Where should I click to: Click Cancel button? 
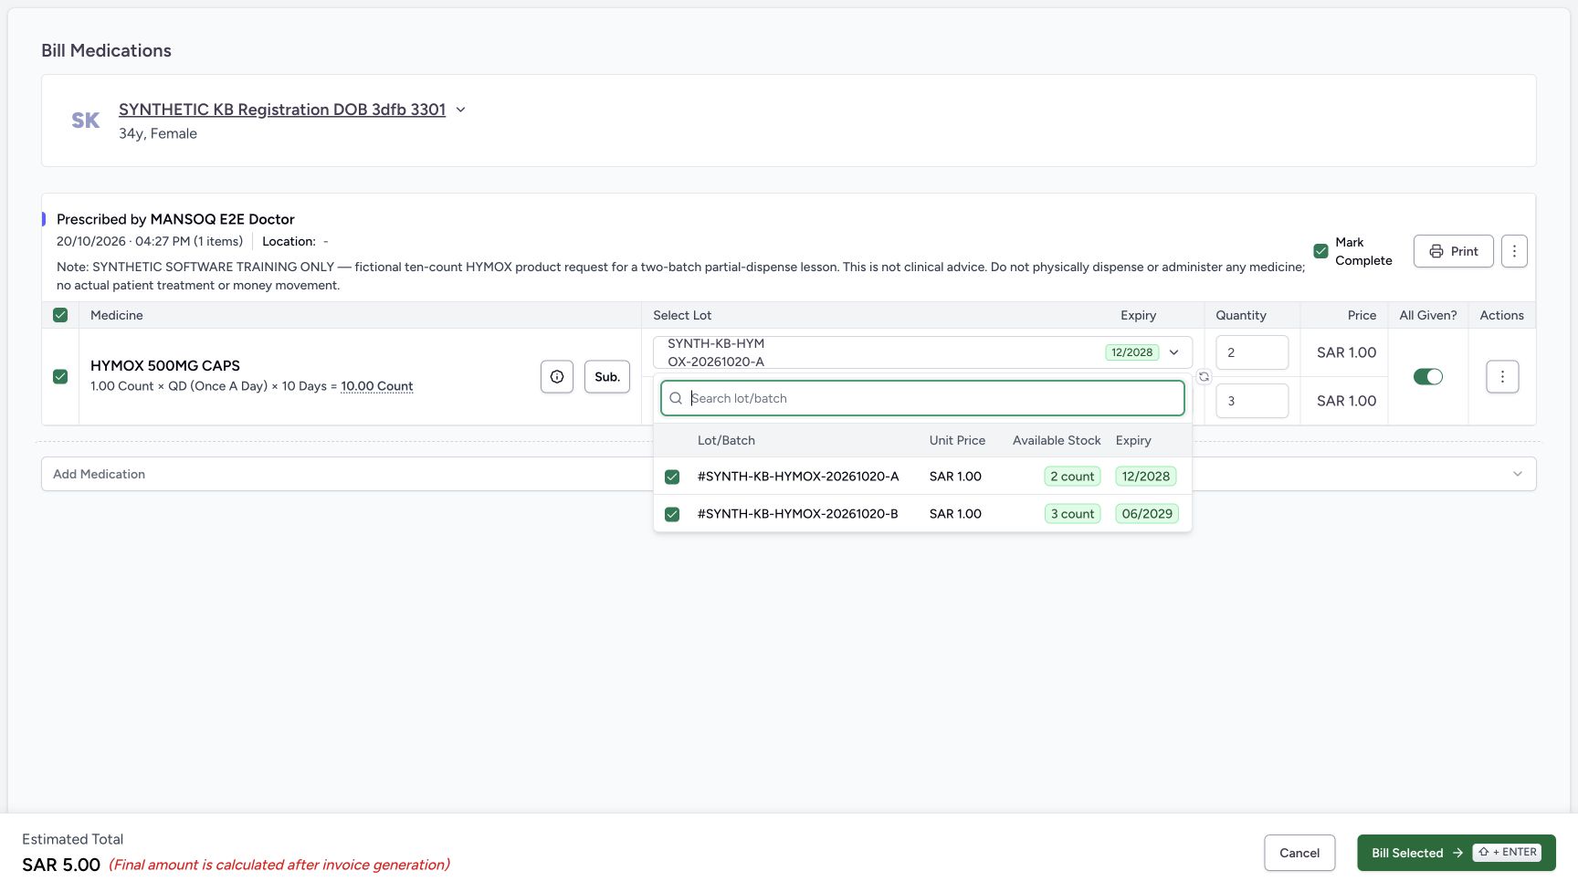click(x=1299, y=853)
